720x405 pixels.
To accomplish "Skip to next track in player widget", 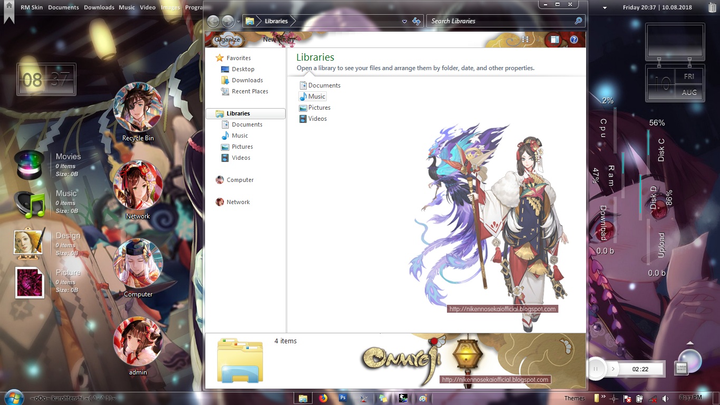I will tap(612, 369).
